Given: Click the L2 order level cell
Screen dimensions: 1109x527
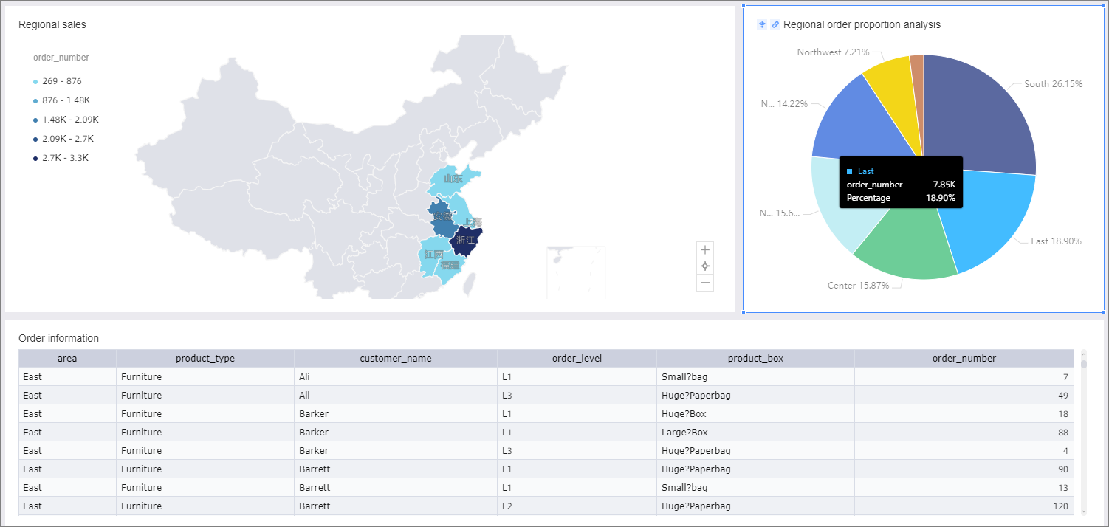Looking at the screenshot, I should tap(577, 506).
